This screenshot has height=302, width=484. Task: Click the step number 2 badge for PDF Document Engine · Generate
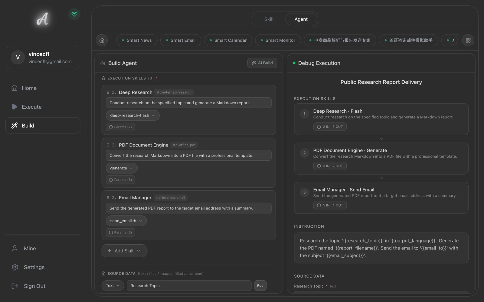(304, 153)
